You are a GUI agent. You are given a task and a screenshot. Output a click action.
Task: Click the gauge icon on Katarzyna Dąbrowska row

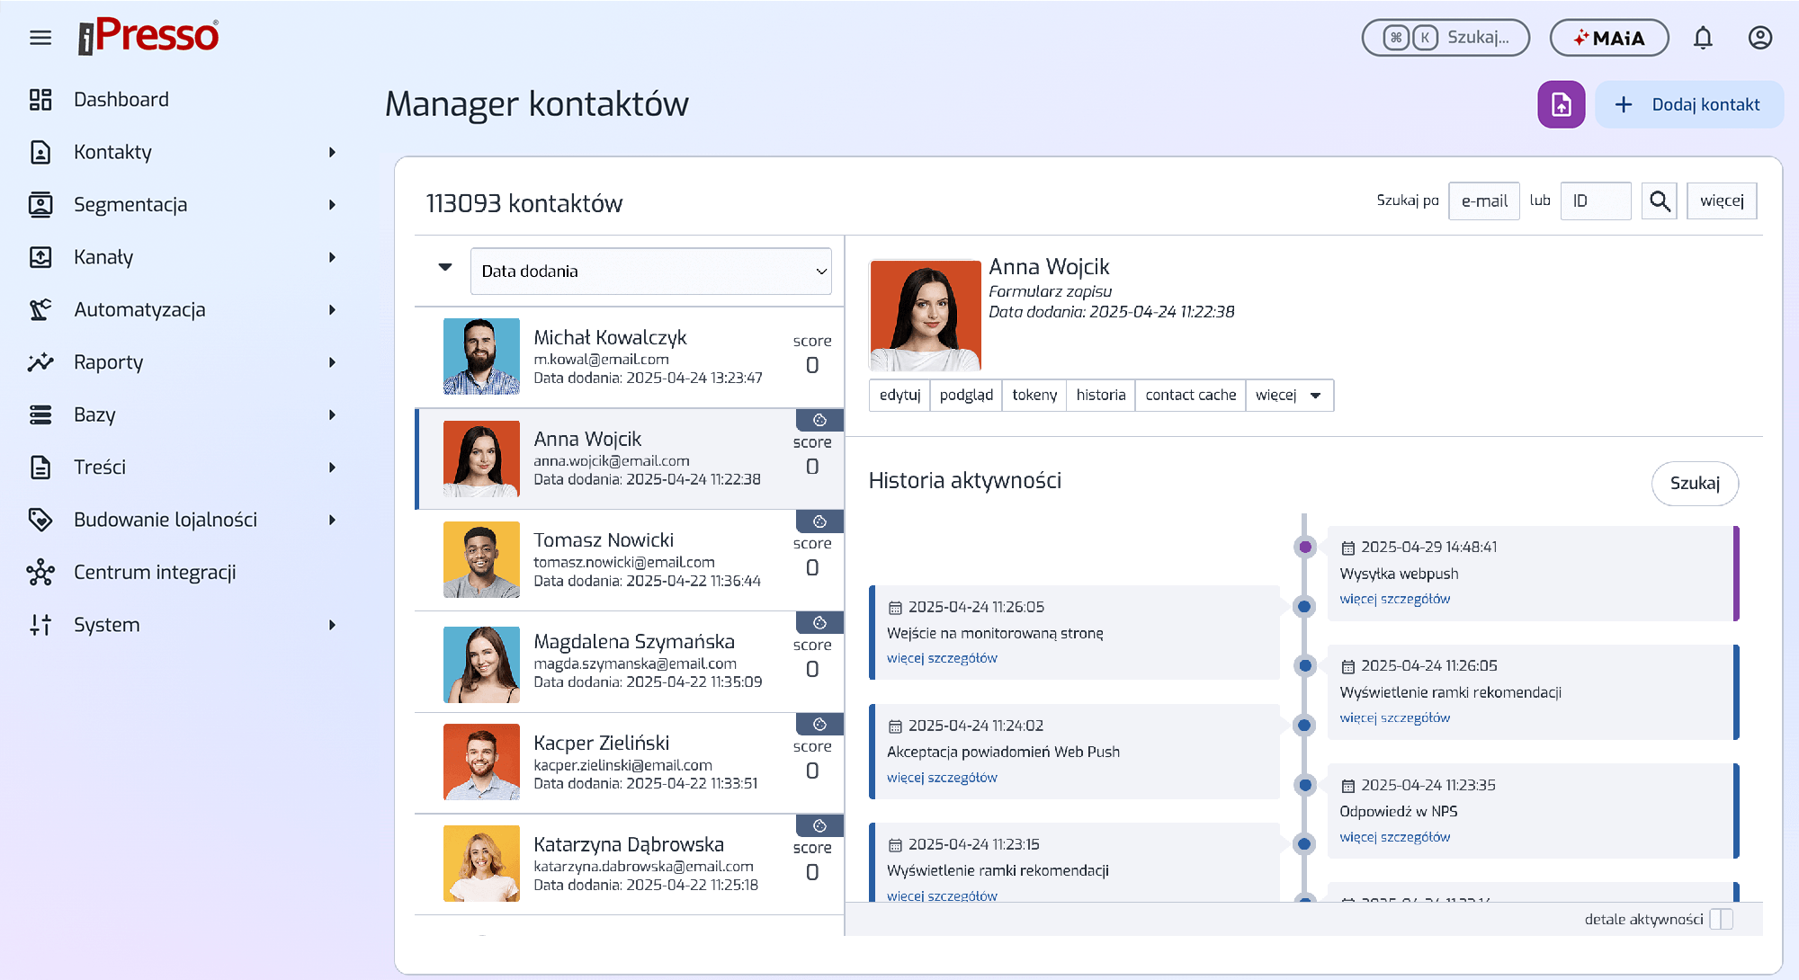pyautogui.click(x=819, y=826)
